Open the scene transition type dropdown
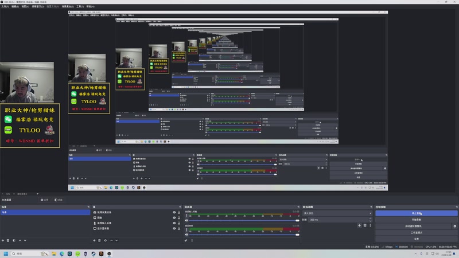Image resolution: width=459 pixels, height=258 pixels. pos(337,213)
